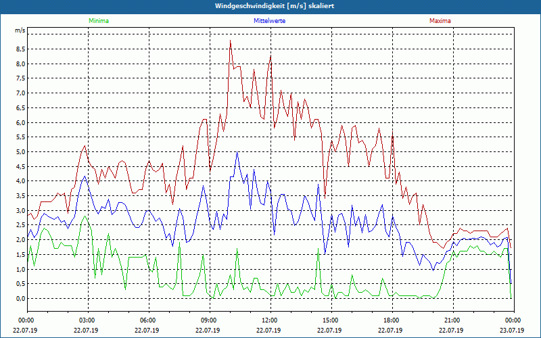Click the 7,0 y-axis value

[20, 93]
